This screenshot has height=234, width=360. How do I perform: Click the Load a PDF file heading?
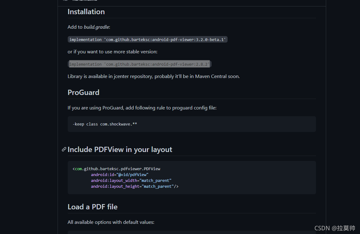pyautogui.click(x=92, y=207)
